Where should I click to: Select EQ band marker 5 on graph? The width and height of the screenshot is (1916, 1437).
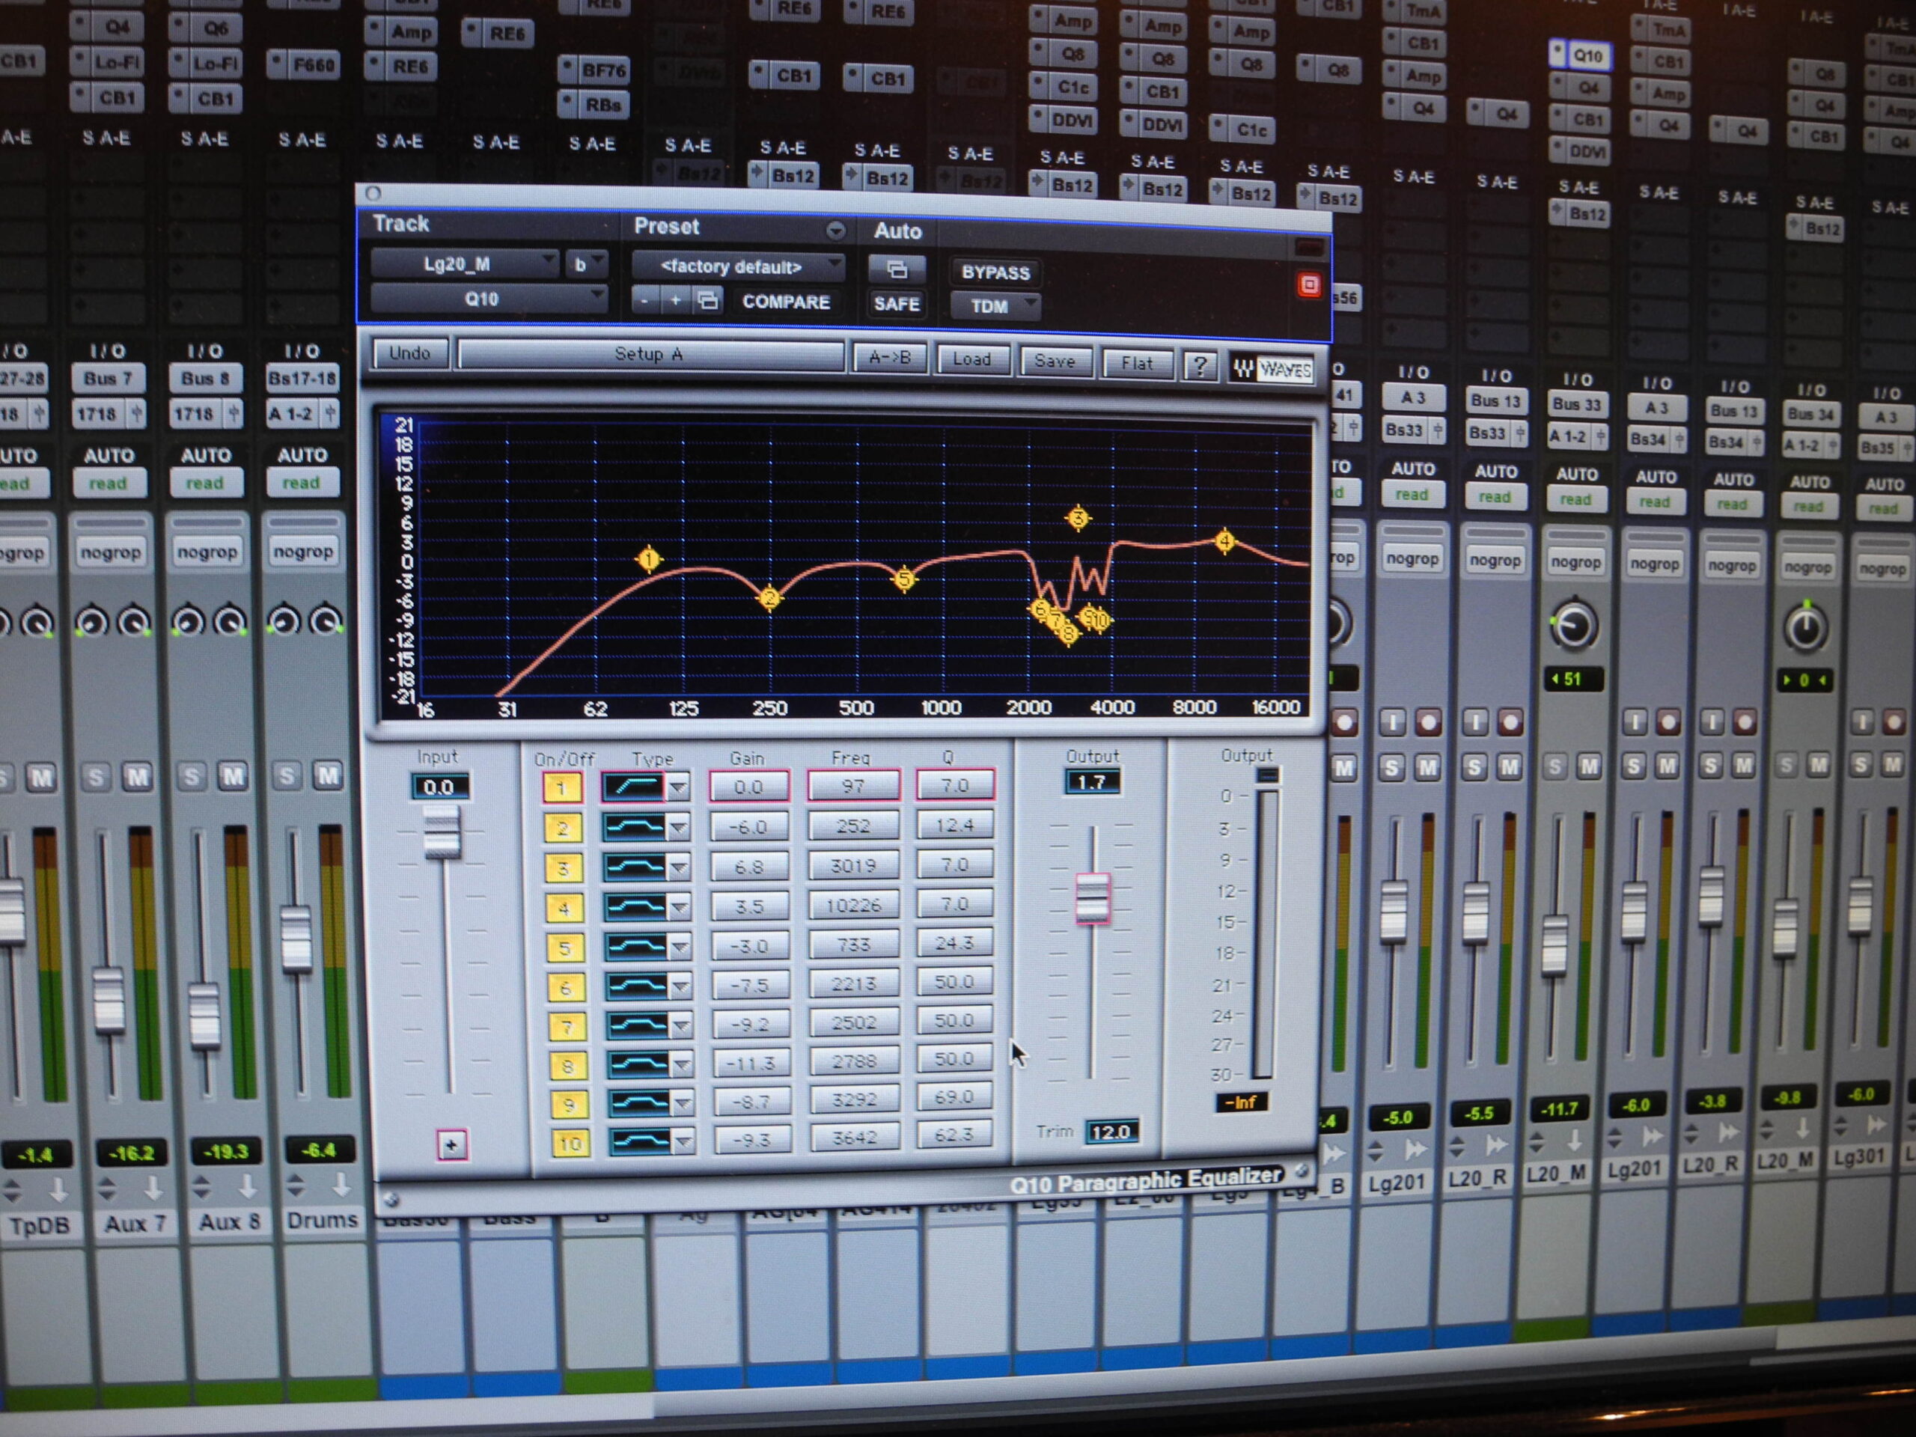click(904, 579)
